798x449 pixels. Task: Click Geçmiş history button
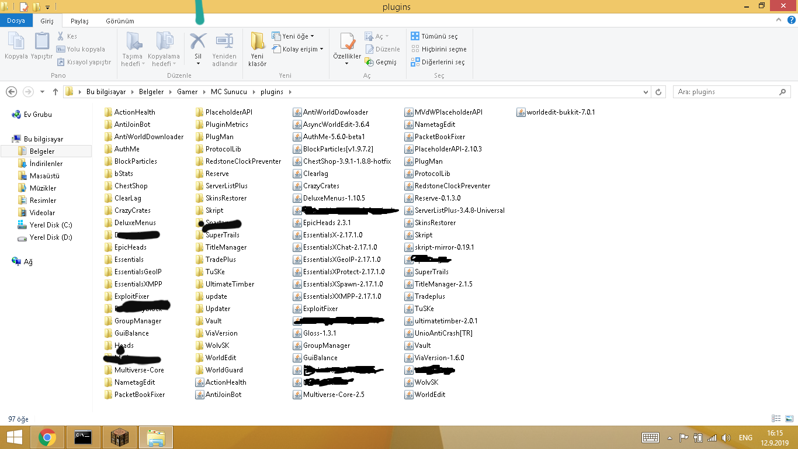pos(381,62)
